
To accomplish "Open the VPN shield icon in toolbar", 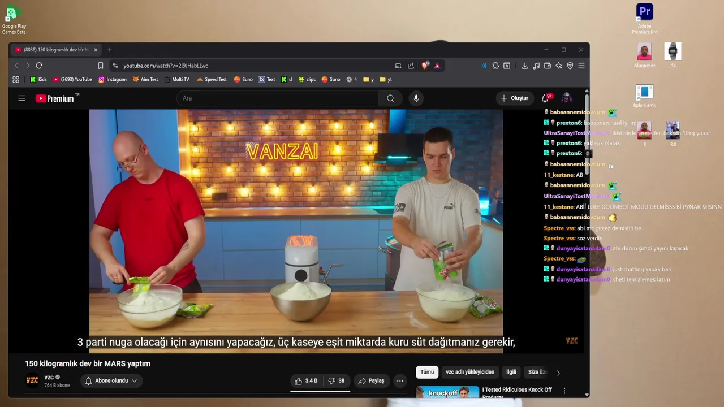I will coord(570,66).
